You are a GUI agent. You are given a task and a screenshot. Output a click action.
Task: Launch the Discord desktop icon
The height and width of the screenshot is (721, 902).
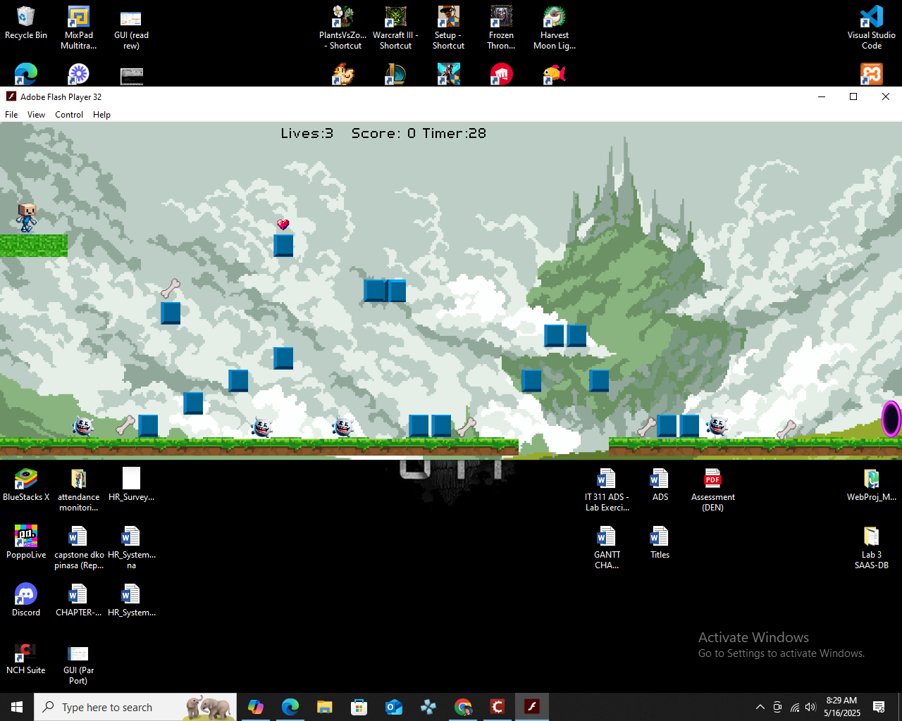26,601
